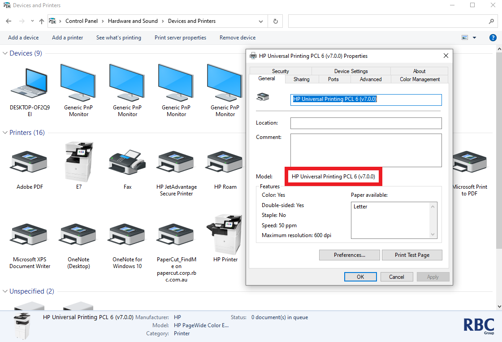Collapse the Printers (16) section

click(x=4, y=133)
